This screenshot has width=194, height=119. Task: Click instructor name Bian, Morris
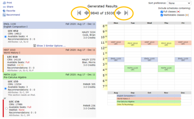point(89,62)
